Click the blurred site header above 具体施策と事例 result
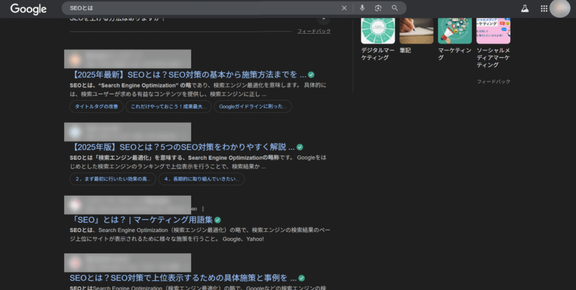The width and height of the screenshot is (576, 290). 128,263
